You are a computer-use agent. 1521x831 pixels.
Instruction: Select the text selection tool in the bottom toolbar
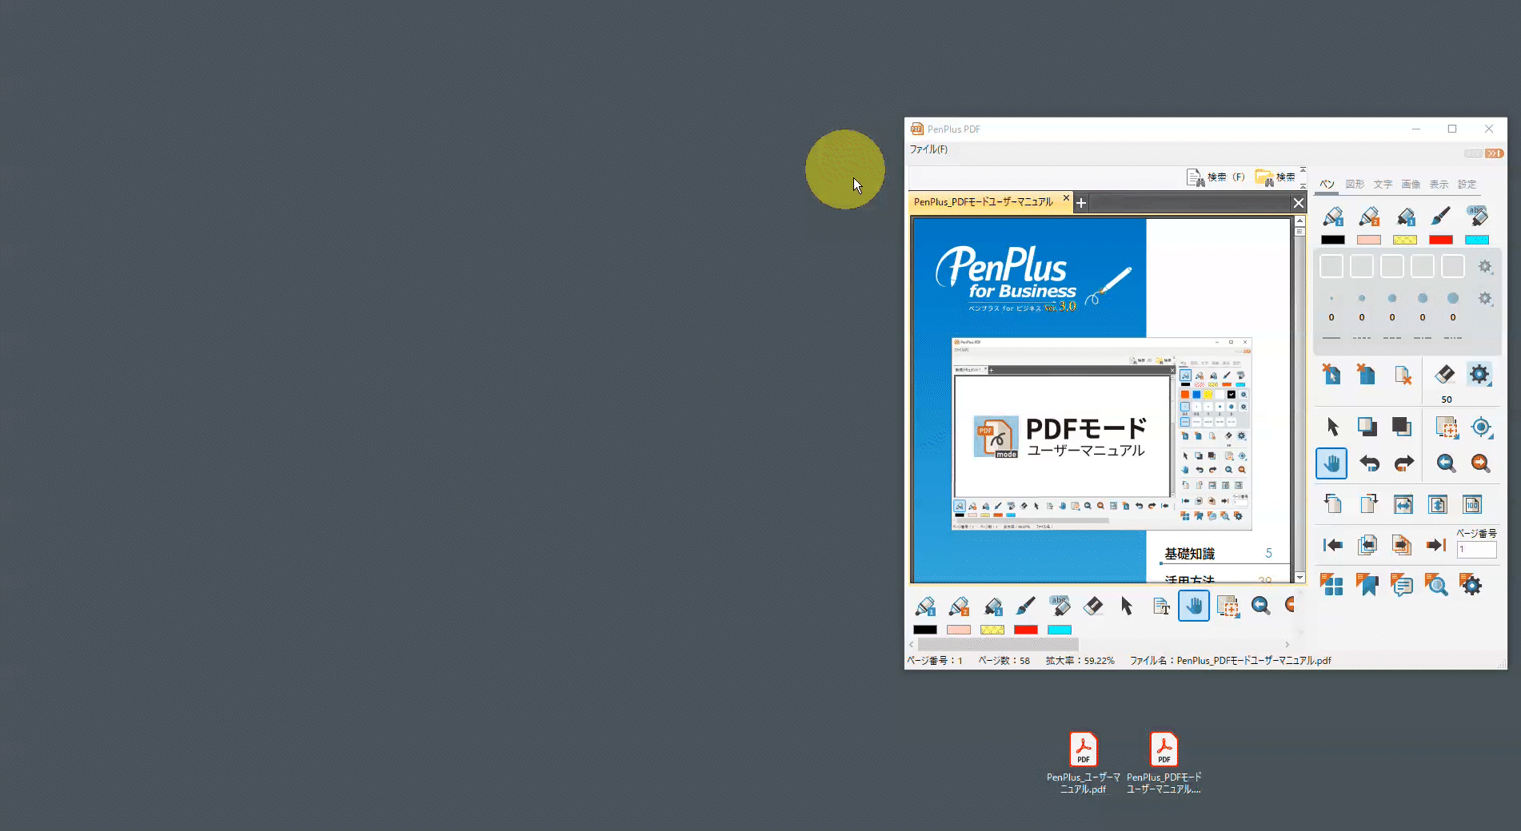(1161, 606)
